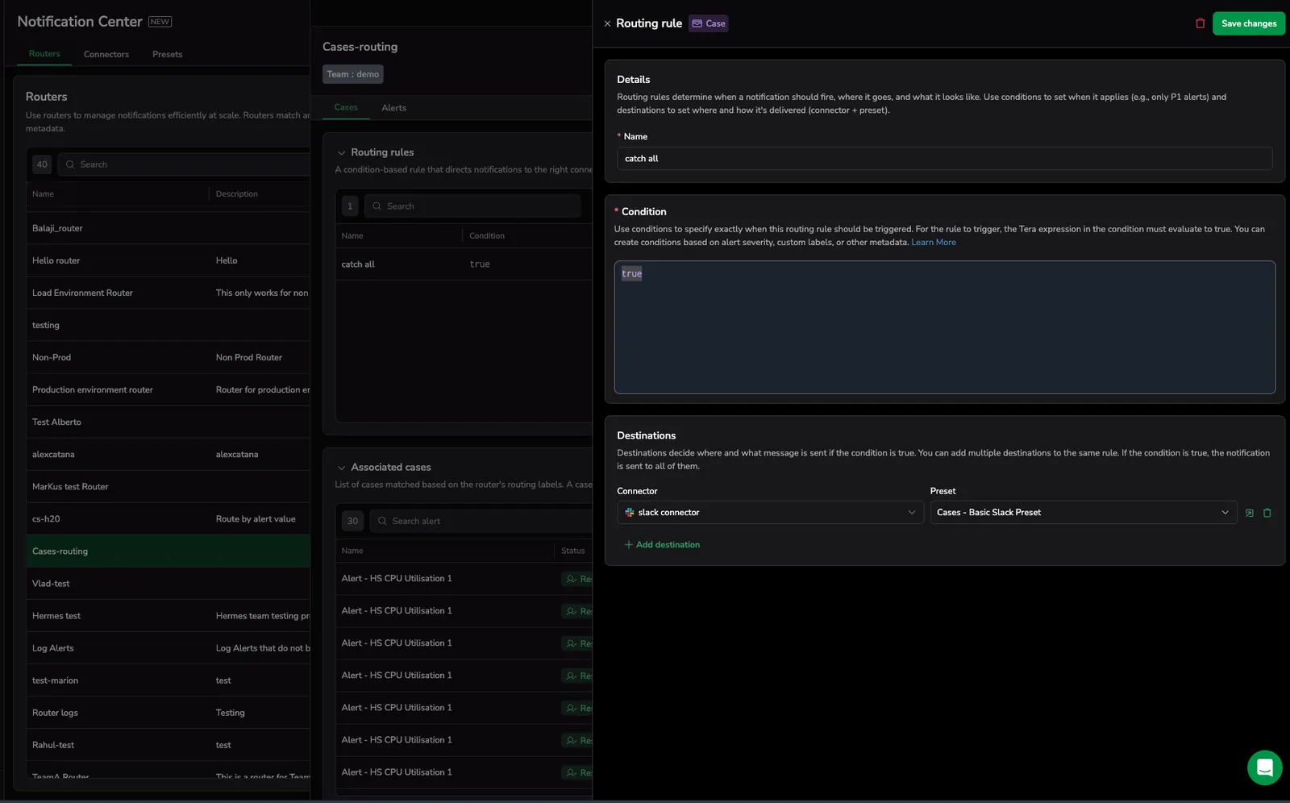Click the slack logo in the Connector field
1290x803 pixels.
click(x=630, y=513)
